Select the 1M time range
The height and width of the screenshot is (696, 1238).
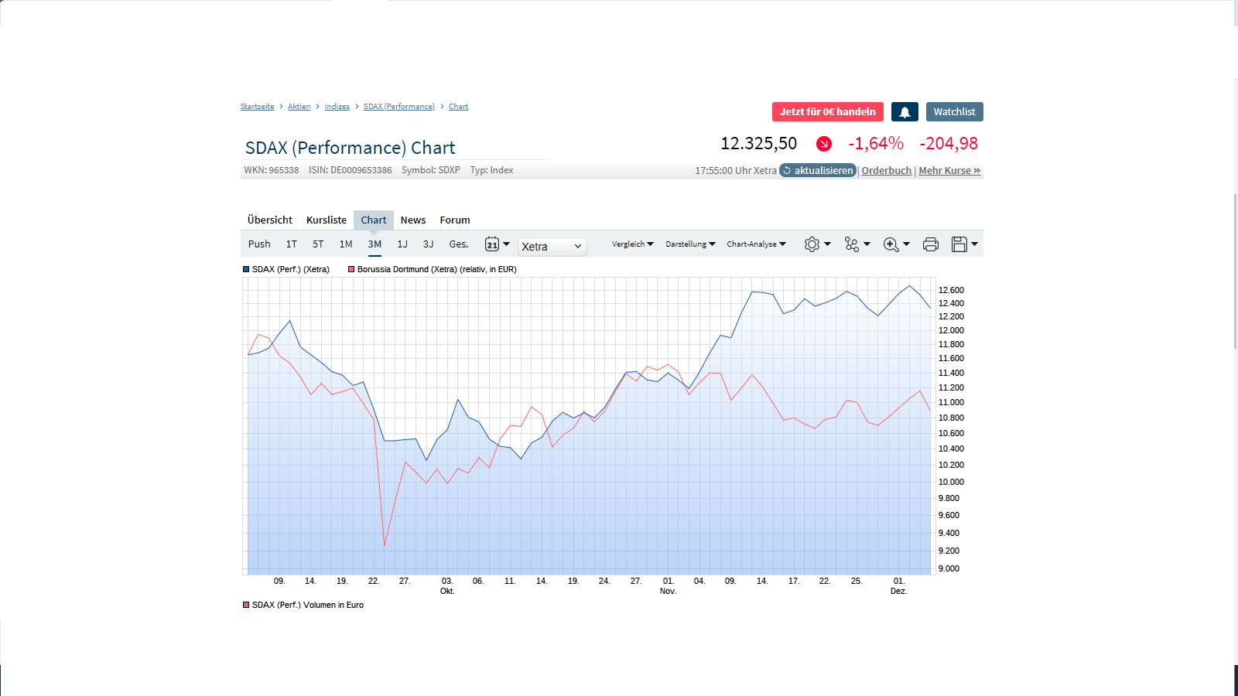[346, 244]
